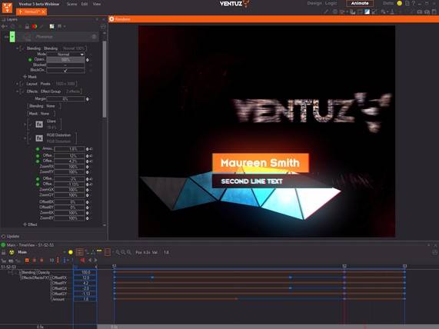
Task: Switch to the Animate workspace
Action: pyautogui.click(x=360, y=3)
